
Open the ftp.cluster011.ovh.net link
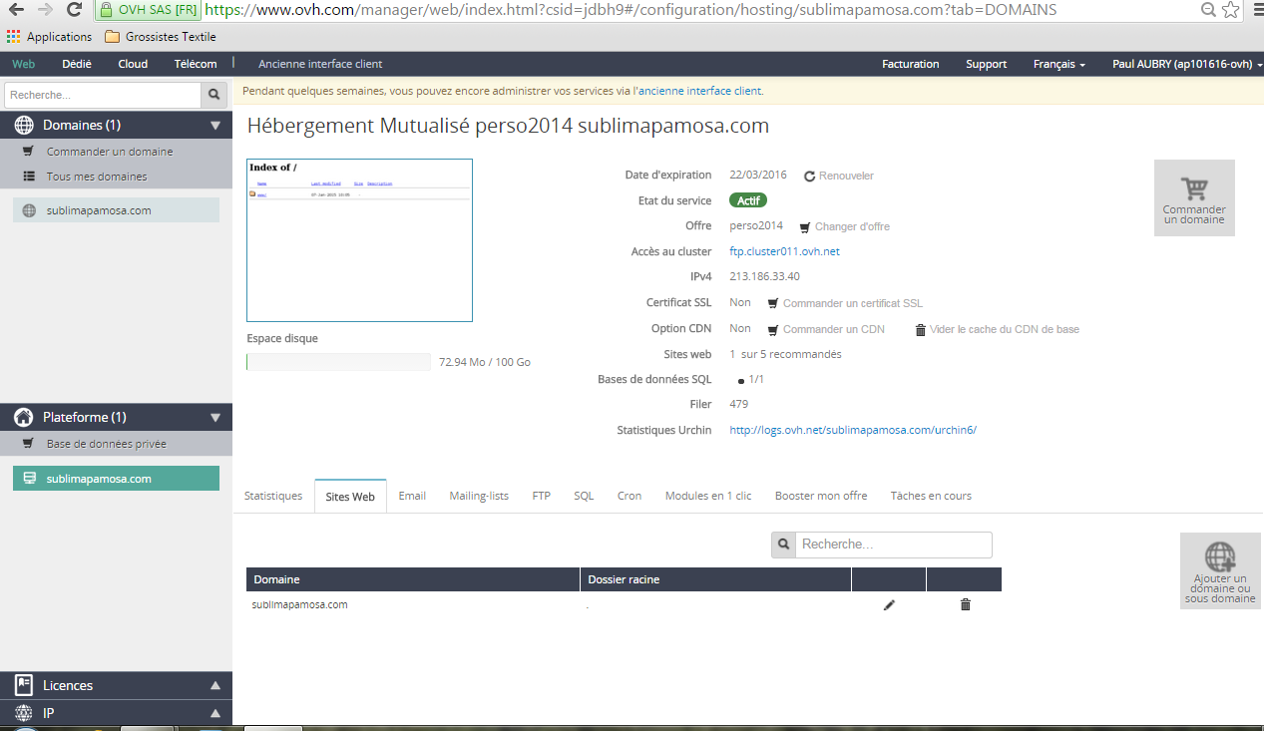click(x=785, y=251)
